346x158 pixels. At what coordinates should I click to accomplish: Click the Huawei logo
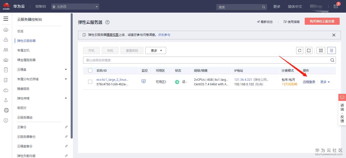coord(6,6)
